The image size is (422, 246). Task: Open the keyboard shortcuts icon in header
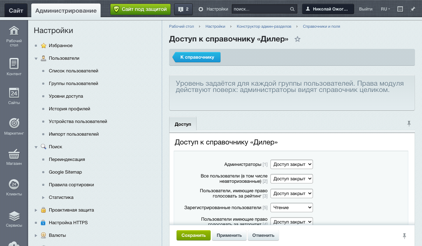[400, 9]
